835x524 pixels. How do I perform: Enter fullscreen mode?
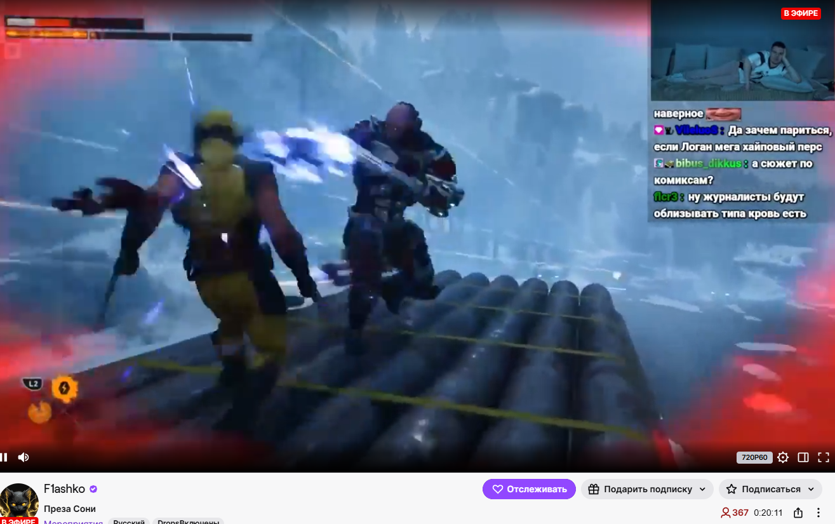(824, 457)
